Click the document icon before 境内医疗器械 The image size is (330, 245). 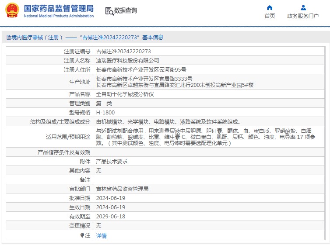click(9, 38)
